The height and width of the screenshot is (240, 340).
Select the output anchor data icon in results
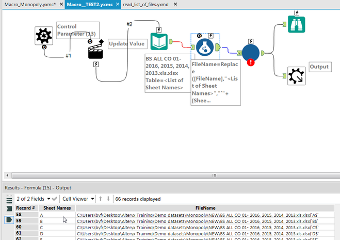coord(9,220)
